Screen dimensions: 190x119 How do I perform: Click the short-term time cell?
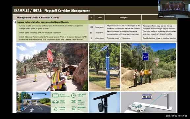coord(99,38)
